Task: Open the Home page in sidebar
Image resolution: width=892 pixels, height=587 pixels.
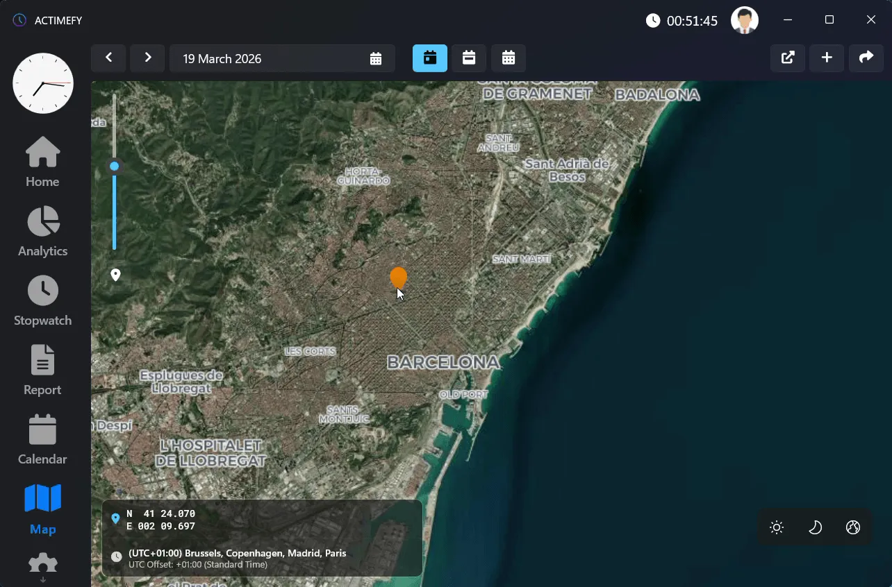Action: pyautogui.click(x=42, y=162)
